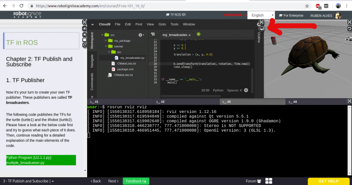Open the For Enterprise link

291,16
